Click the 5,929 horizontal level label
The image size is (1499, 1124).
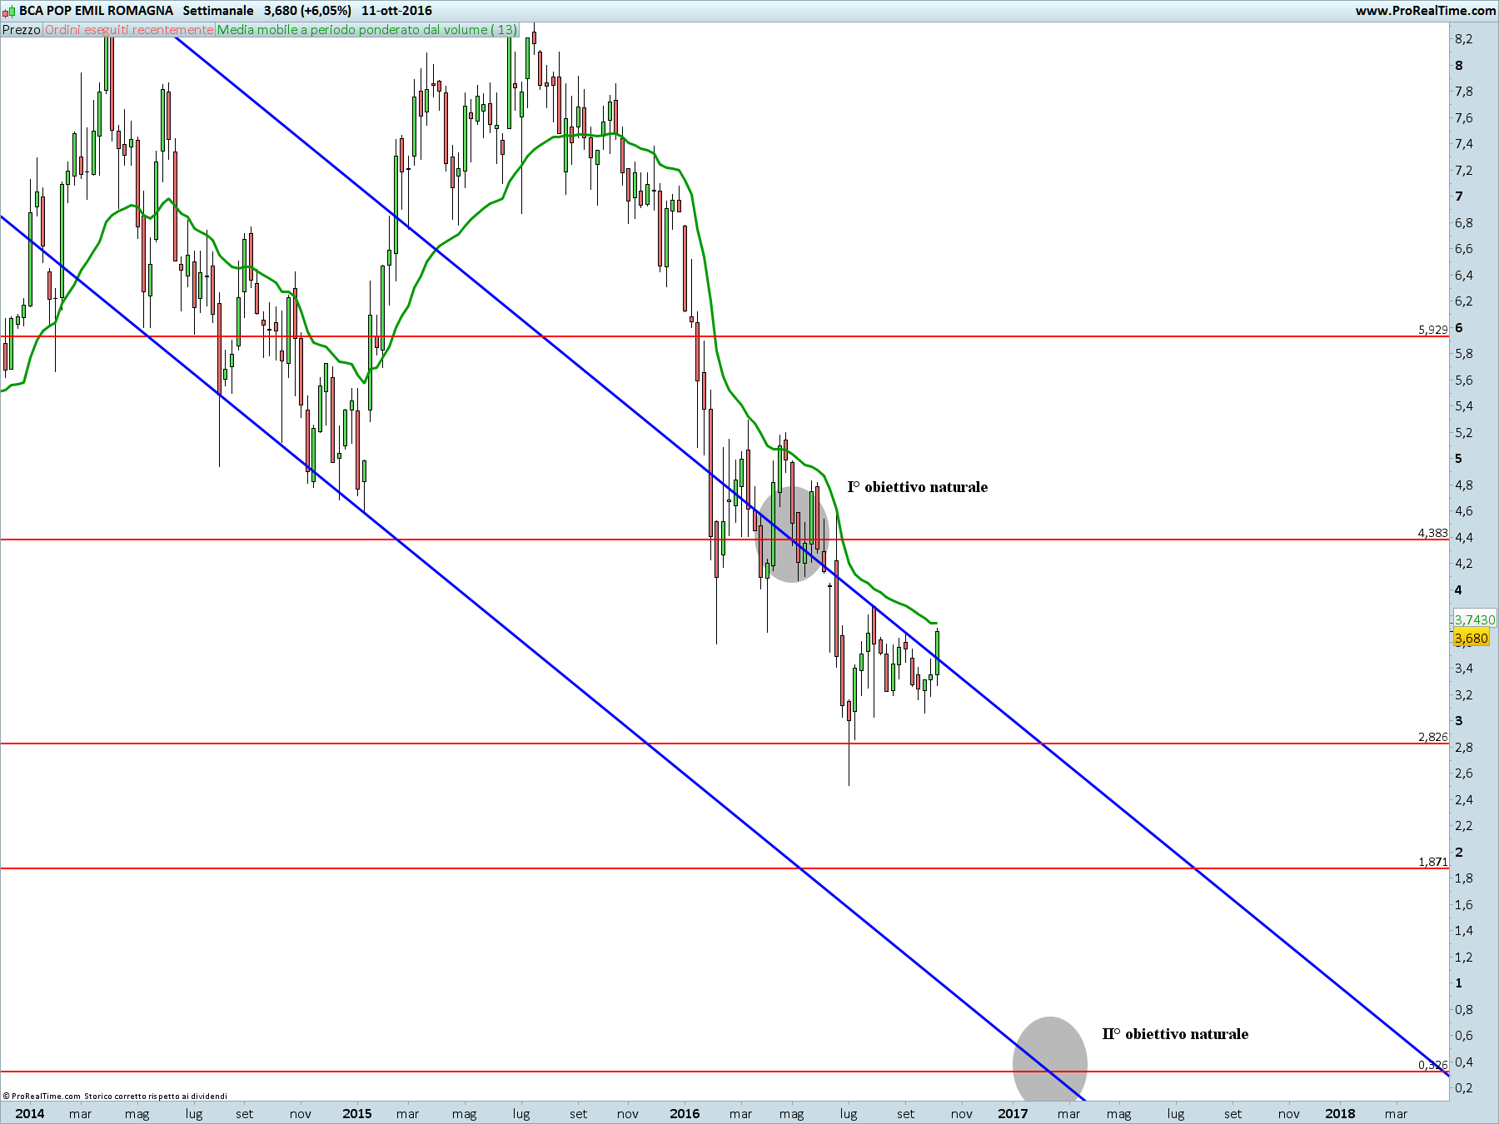pyautogui.click(x=1432, y=330)
